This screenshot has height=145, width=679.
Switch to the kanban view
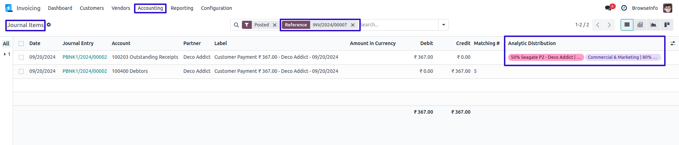[x=667, y=25]
